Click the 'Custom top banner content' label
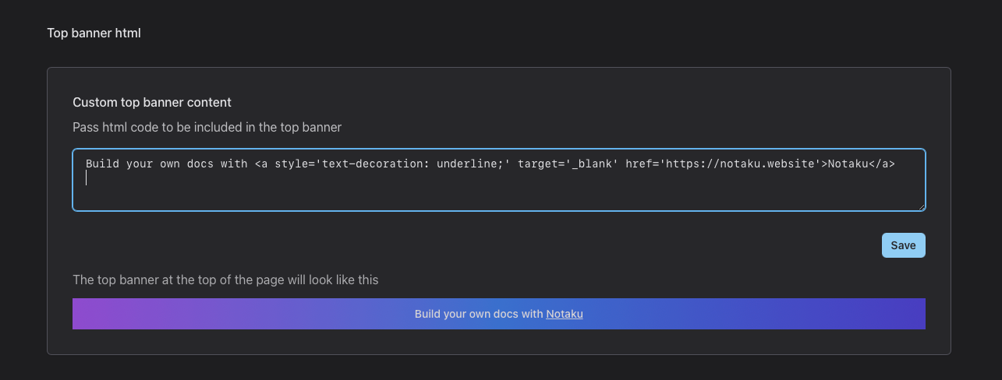Viewport: 1002px width, 380px height. [x=152, y=102]
